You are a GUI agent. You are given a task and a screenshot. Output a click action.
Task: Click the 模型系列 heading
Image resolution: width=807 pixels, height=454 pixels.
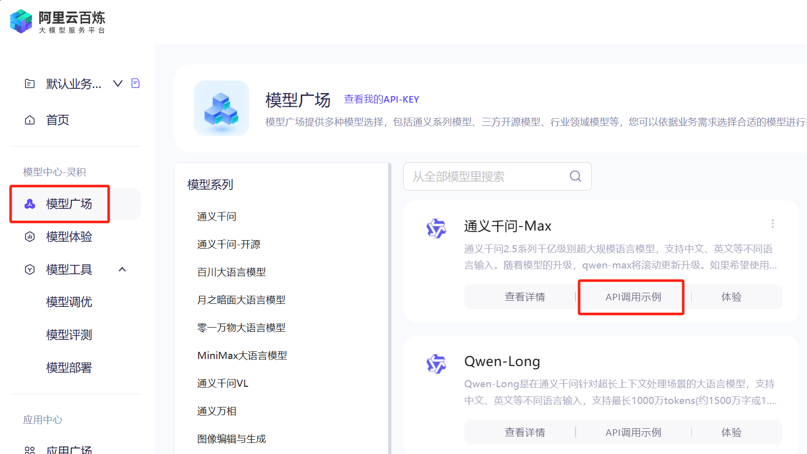pos(210,185)
